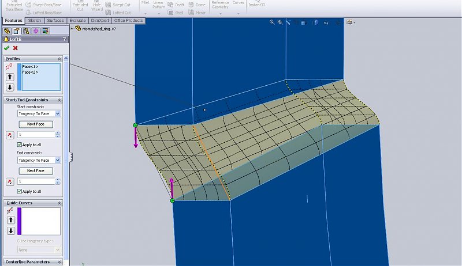
Task: Increase end tangent length with the up-arrow spinner
Action: click(x=58, y=180)
